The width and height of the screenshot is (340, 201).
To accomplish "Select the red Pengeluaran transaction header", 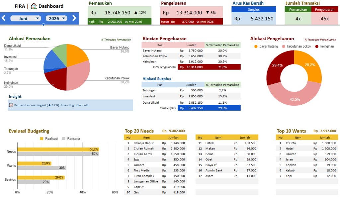I will coord(325,9).
